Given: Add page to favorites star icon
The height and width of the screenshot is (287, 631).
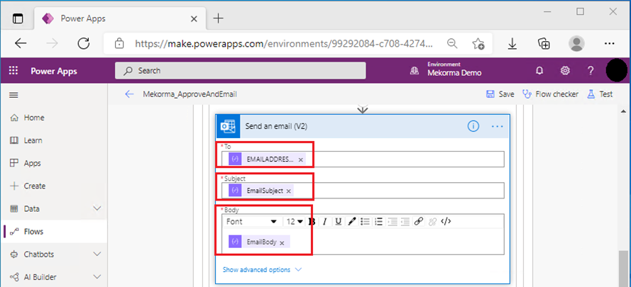Looking at the screenshot, I should click(478, 43).
